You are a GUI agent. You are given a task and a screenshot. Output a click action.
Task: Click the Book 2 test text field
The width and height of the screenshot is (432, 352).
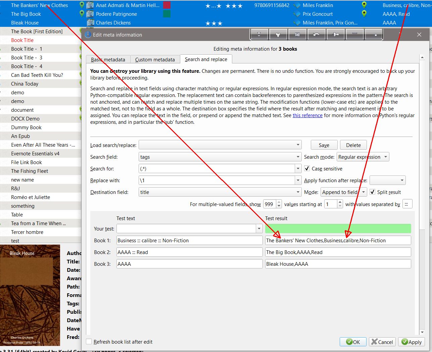pos(190,252)
